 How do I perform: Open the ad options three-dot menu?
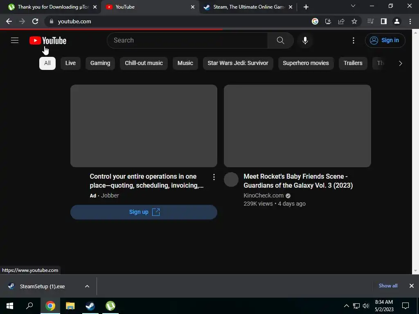pos(214,177)
